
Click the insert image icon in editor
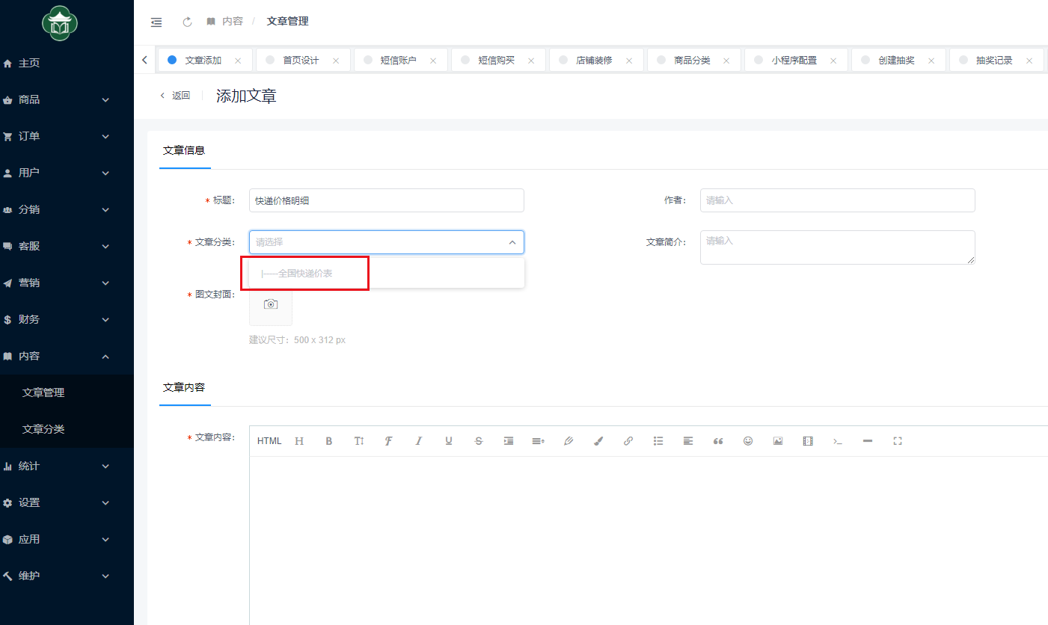click(x=778, y=441)
